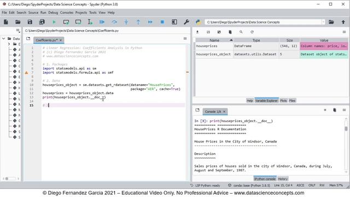Open the Run menu
The width and height of the screenshot is (350, 197).
point(43,13)
